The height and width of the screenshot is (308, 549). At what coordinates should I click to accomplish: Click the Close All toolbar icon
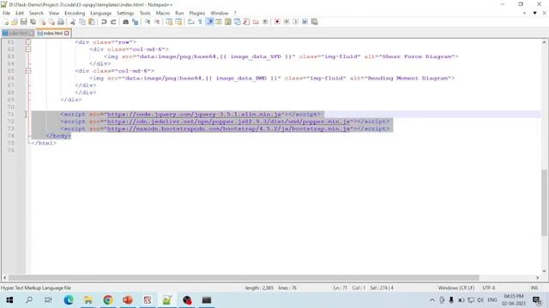click(51, 21)
